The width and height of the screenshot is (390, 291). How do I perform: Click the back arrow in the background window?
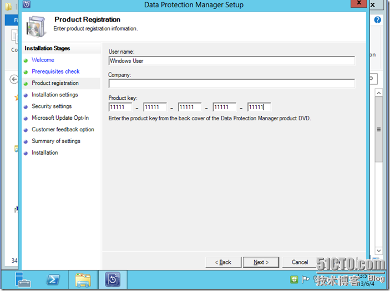click(x=14, y=79)
